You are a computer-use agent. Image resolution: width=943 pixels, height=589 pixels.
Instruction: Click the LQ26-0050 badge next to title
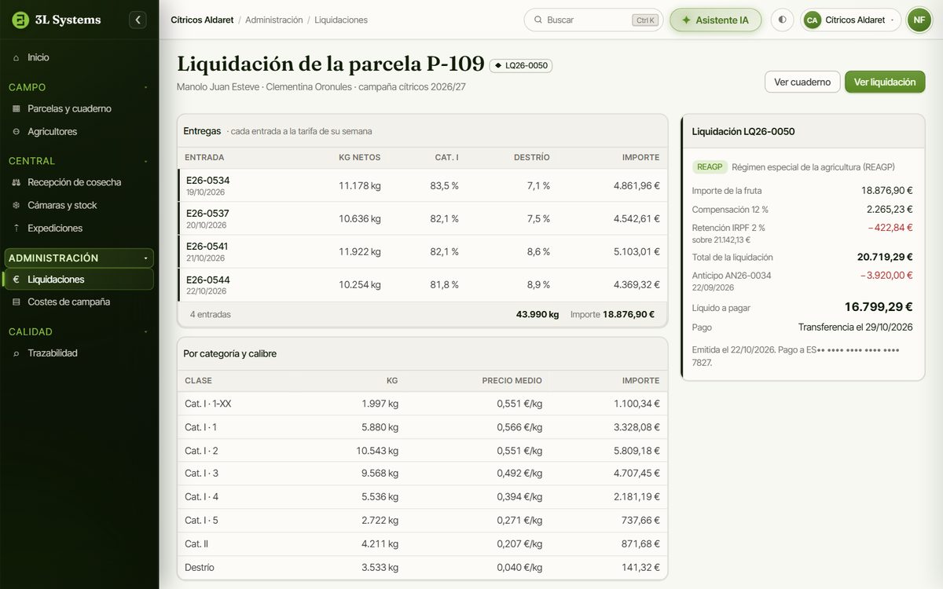[521, 65]
